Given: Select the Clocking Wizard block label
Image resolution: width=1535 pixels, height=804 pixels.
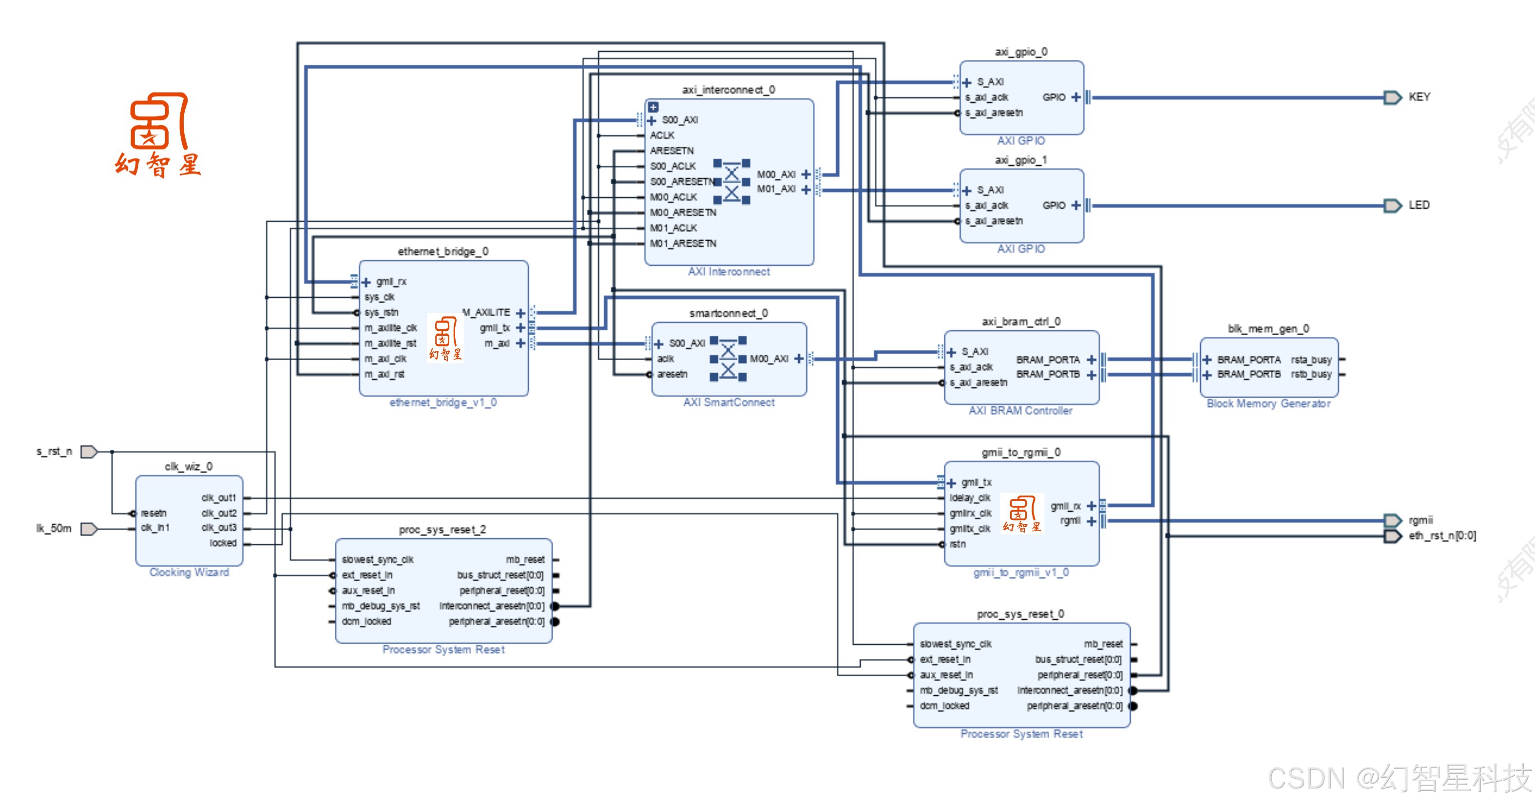Looking at the screenshot, I should [189, 572].
